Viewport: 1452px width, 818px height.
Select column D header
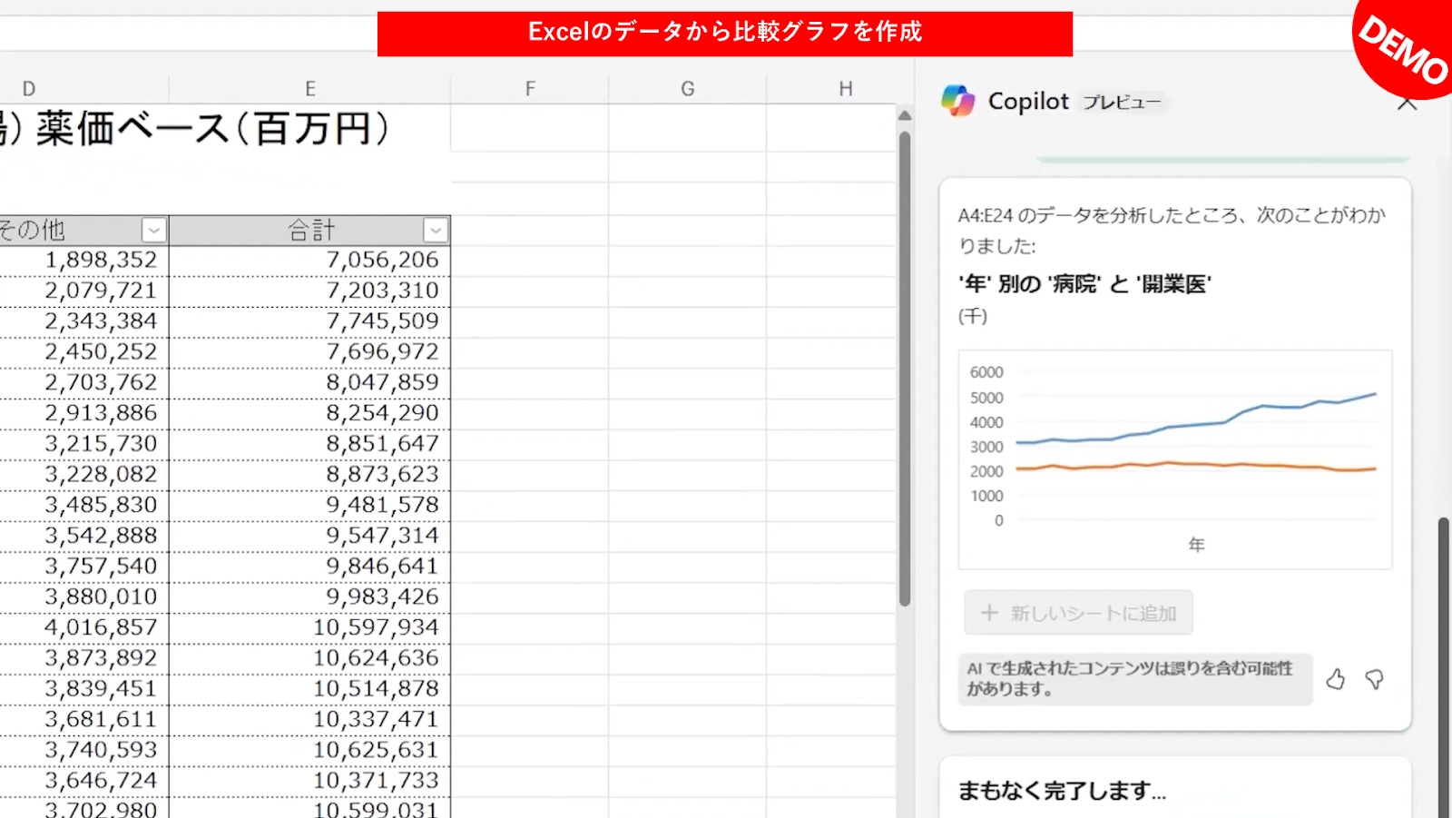tap(29, 89)
